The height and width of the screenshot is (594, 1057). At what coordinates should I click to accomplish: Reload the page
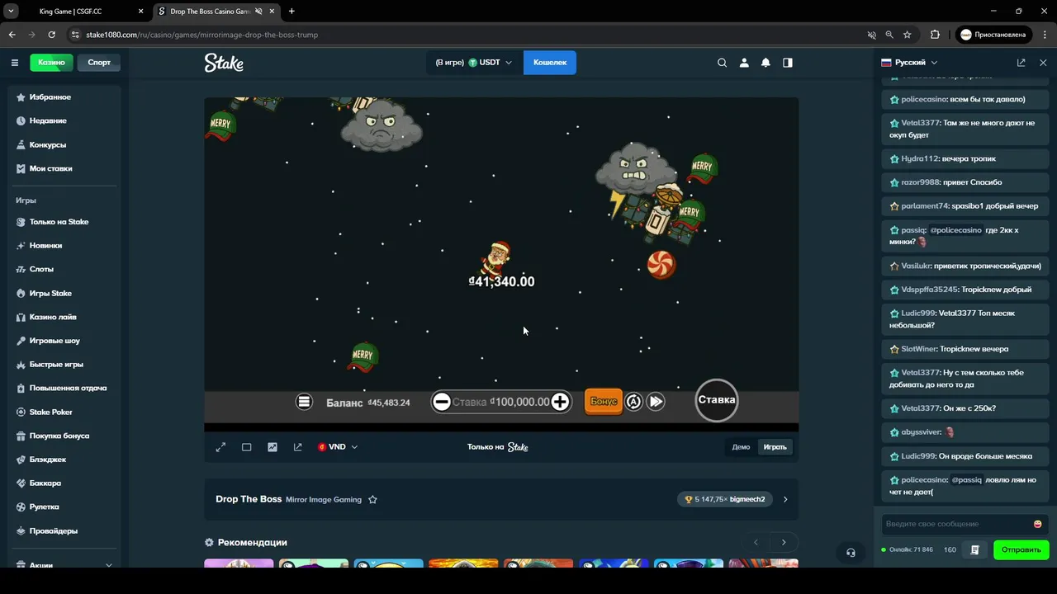(x=51, y=35)
